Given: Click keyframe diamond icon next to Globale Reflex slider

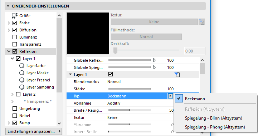Looking at the screenshot, I should [154, 60].
